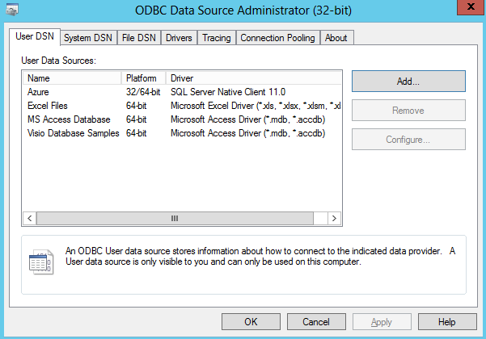Go to the Drivers tab
Viewport: 486px width, 339px height.
click(179, 38)
